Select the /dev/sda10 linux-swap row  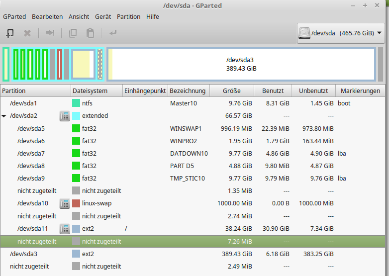[193, 203]
